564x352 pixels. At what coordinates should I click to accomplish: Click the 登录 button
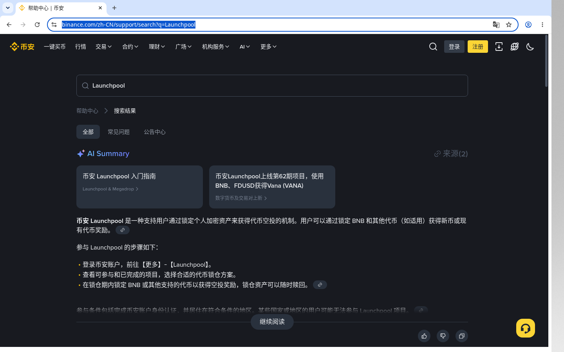point(454,47)
